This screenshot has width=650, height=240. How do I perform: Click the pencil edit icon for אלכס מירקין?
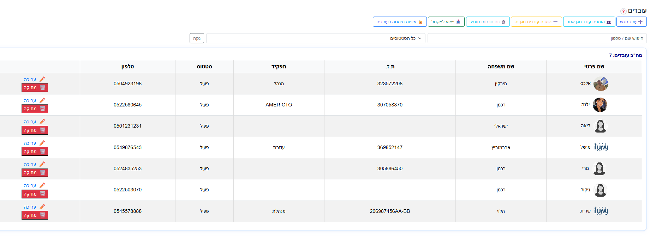42,79
